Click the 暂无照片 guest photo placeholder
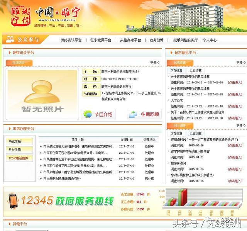The height and width of the screenshot is (231, 247). pos(42,94)
